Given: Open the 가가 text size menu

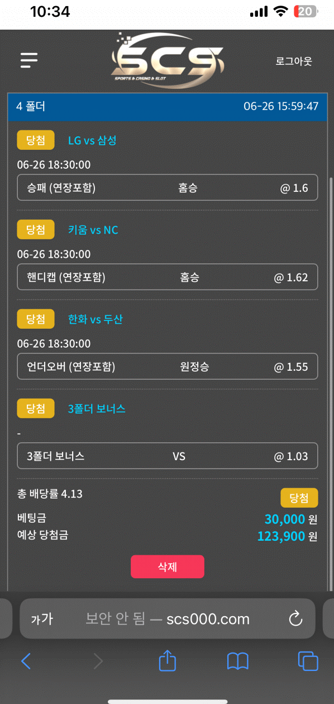Looking at the screenshot, I should pos(41,619).
